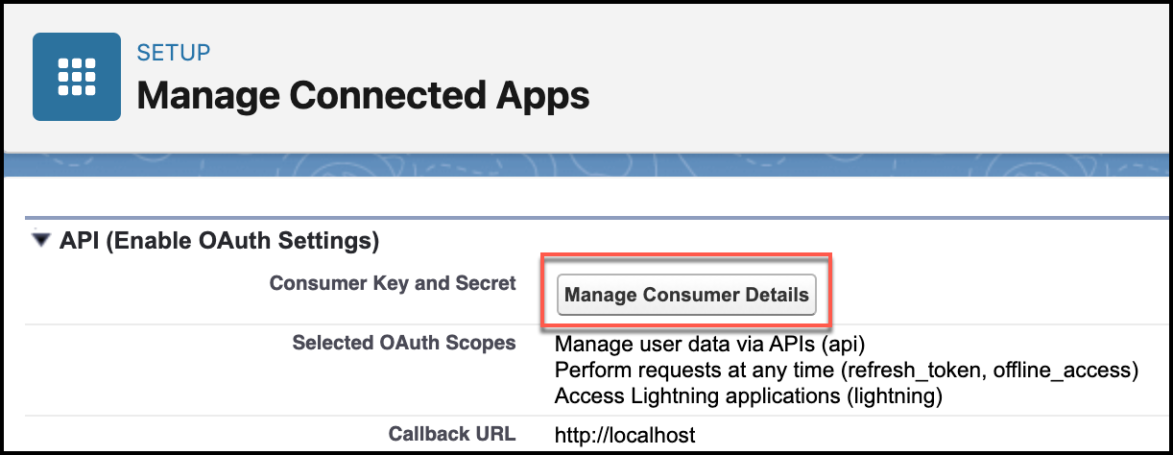
Task: Click the Callback URL label
Action: [452, 434]
